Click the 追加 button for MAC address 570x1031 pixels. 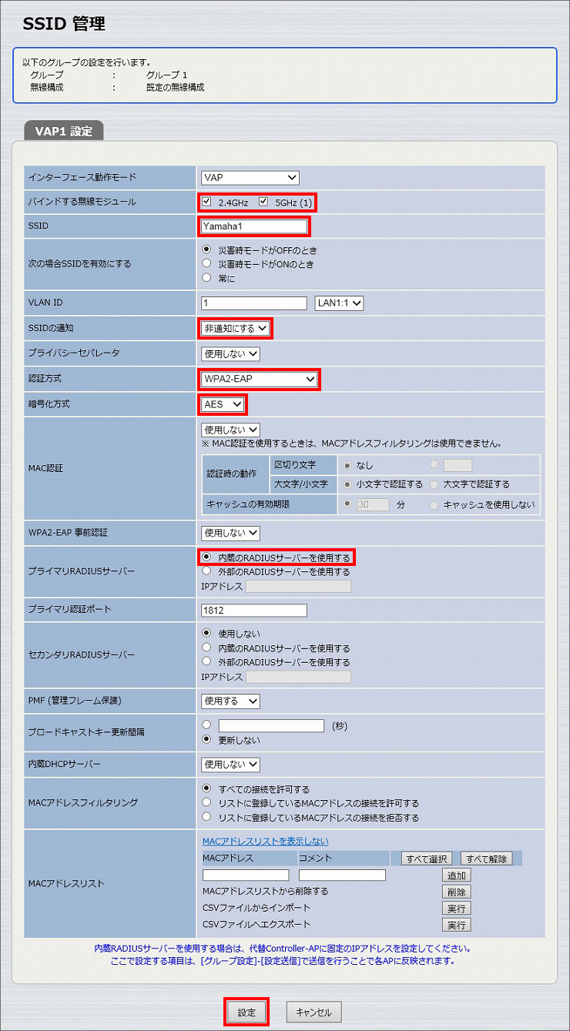456,875
